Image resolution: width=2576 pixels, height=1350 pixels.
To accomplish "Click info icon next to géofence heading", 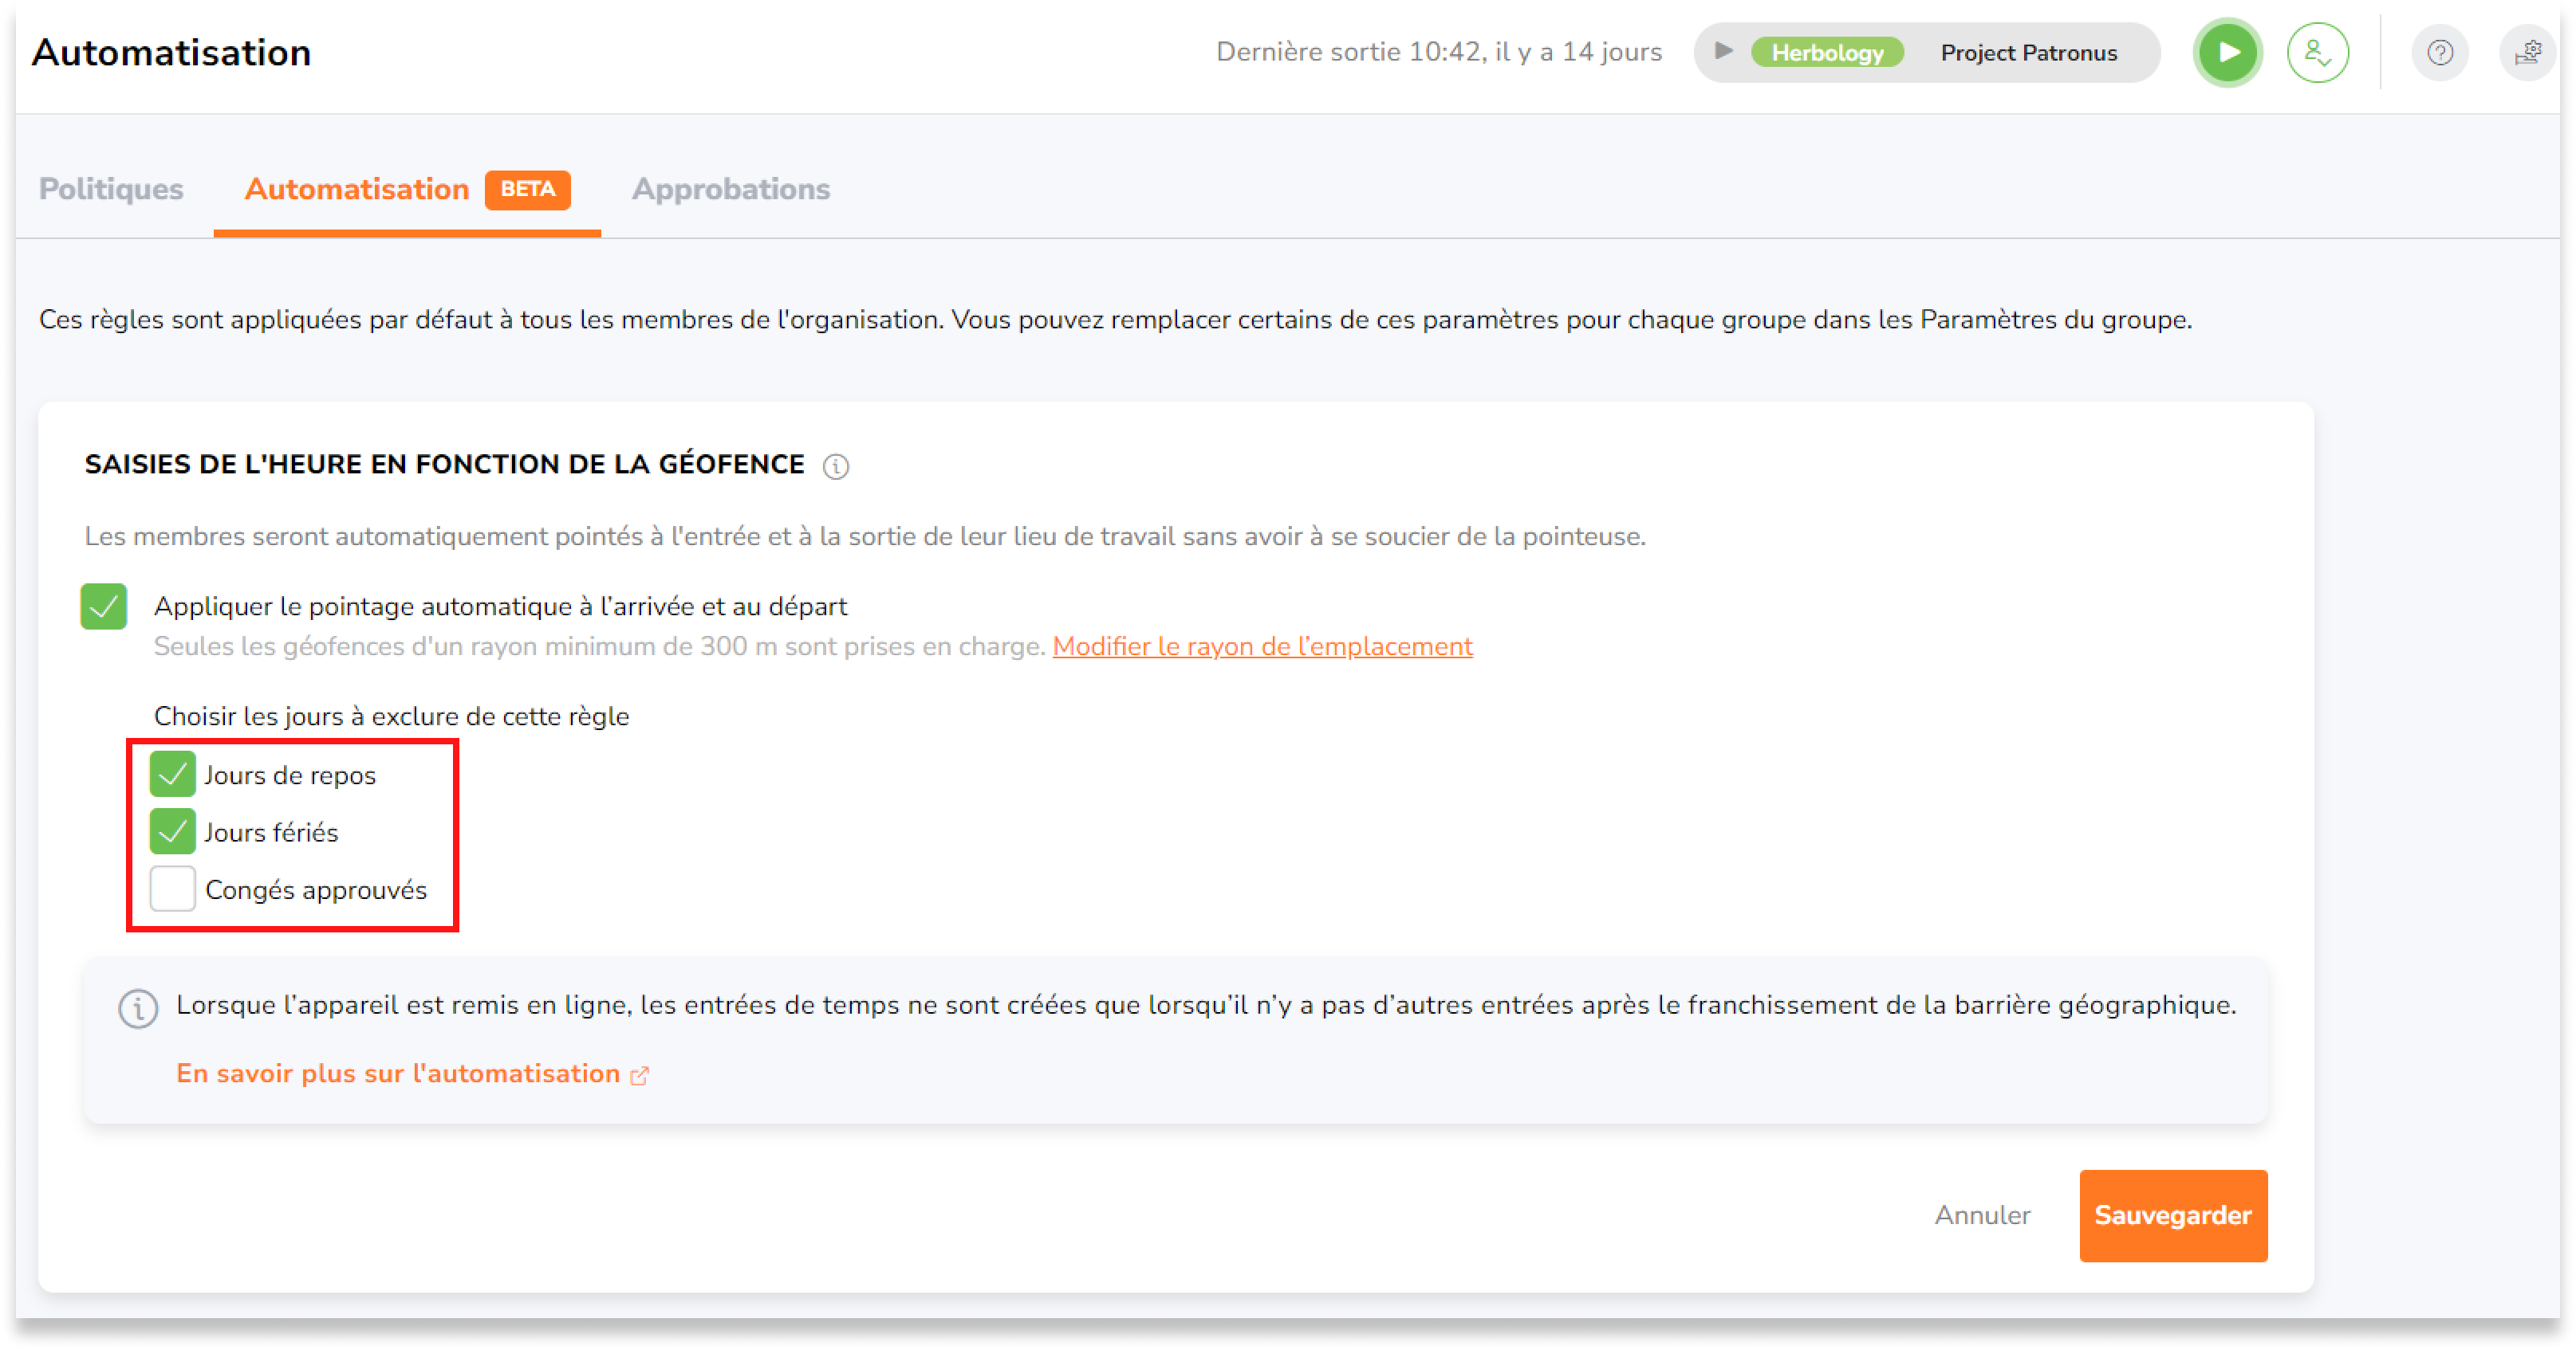I will [x=836, y=467].
